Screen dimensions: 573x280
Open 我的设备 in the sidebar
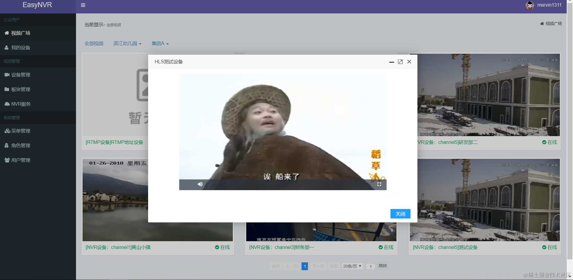click(38, 48)
